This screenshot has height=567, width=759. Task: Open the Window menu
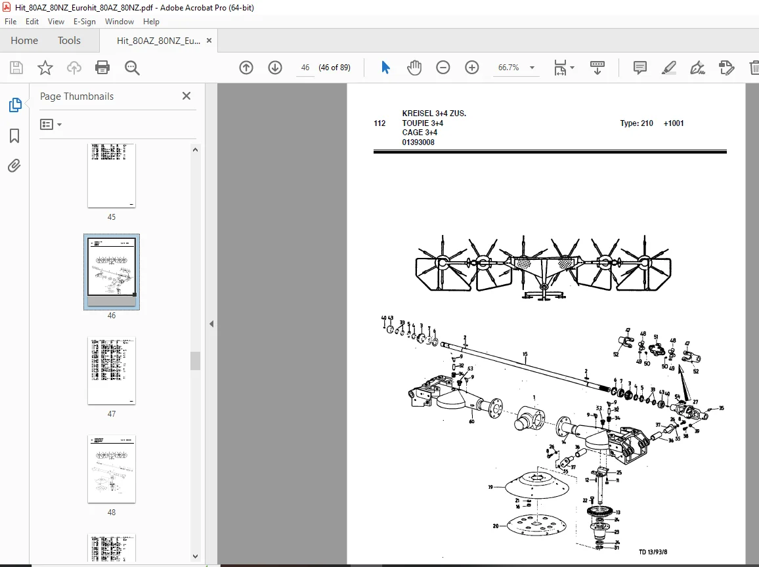(119, 21)
